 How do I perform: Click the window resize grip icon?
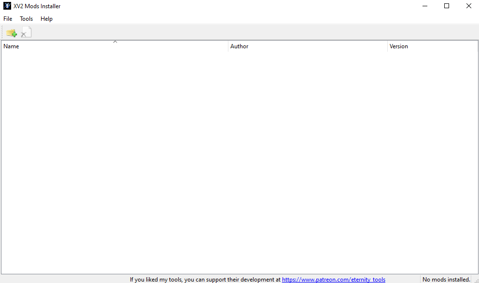pyautogui.click(x=477, y=281)
